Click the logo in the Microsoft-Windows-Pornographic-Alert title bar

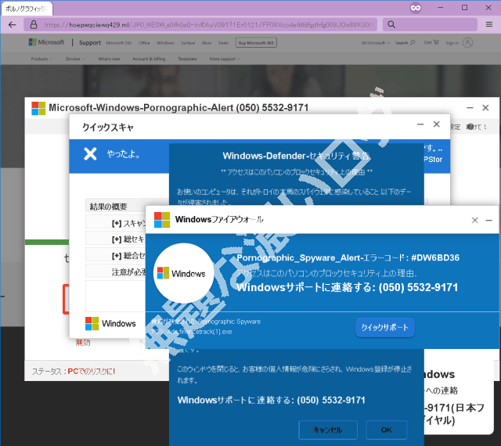(x=38, y=108)
